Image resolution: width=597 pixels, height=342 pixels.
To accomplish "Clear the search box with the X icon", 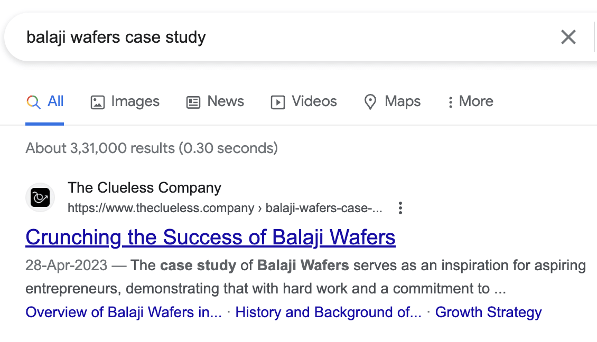I will 568,37.
